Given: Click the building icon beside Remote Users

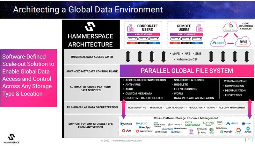Looking at the screenshot, I should tap(200, 28).
